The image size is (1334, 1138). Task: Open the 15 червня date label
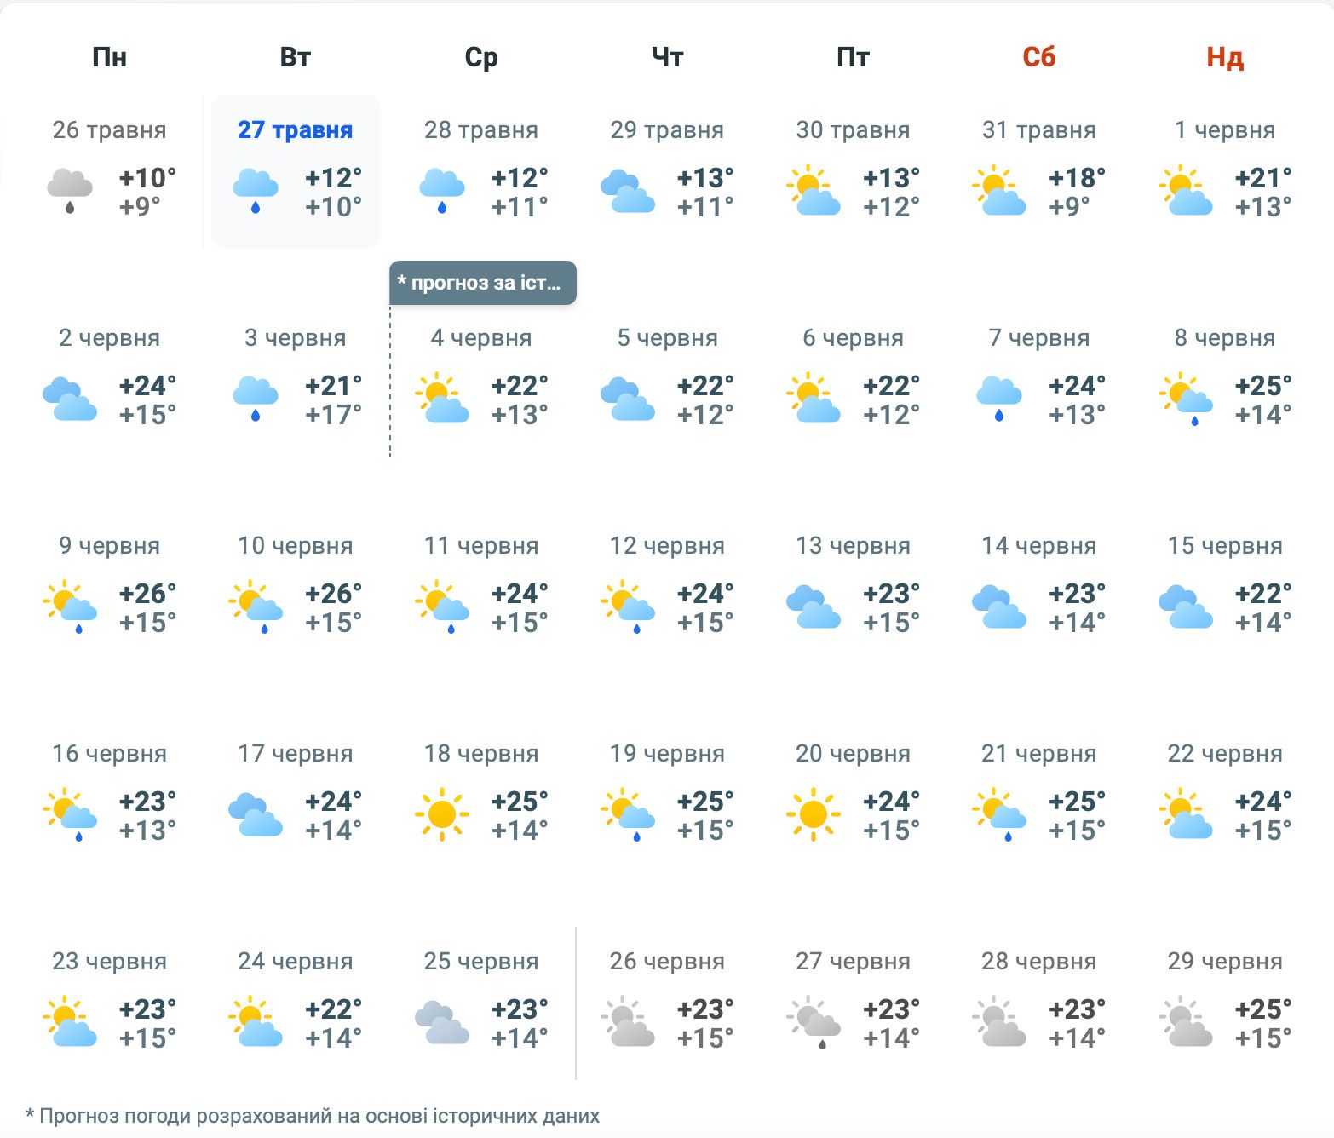(x=1224, y=546)
